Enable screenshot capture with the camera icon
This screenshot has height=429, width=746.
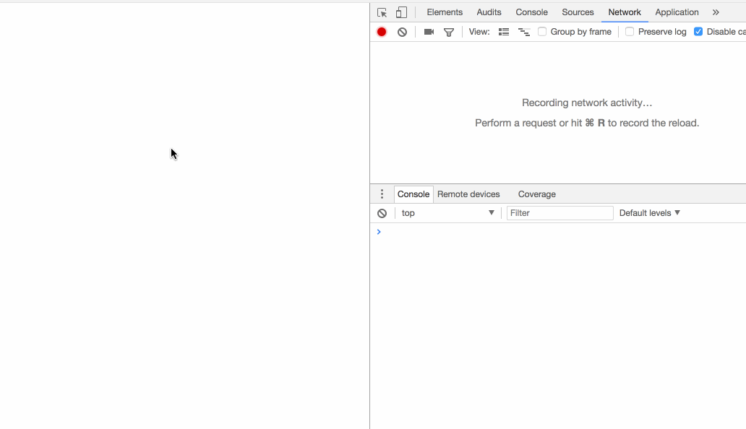coord(428,32)
